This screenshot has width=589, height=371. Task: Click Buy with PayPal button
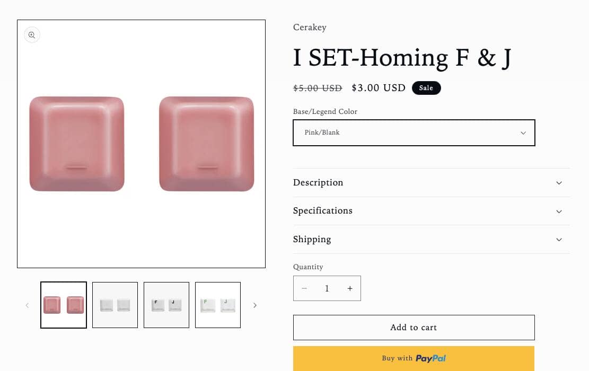tap(414, 358)
